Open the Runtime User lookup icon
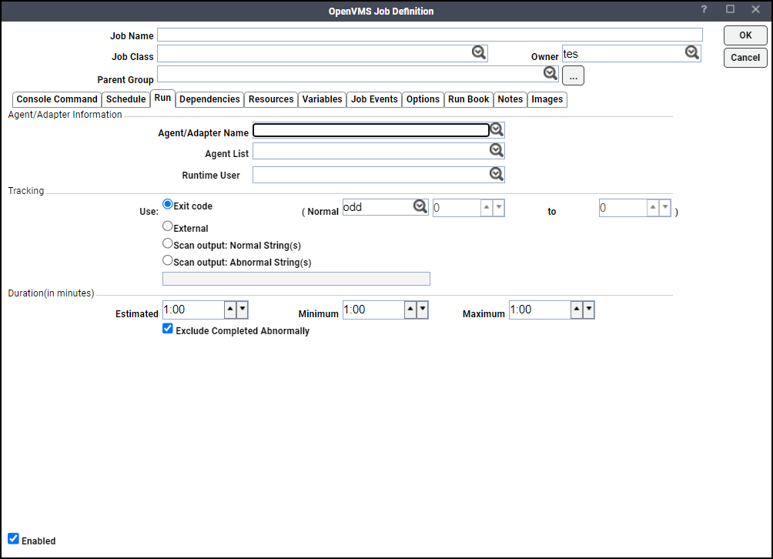773x559 pixels. pyautogui.click(x=497, y=174)
